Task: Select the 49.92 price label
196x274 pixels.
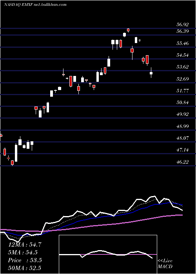Action: pos(182,114)
